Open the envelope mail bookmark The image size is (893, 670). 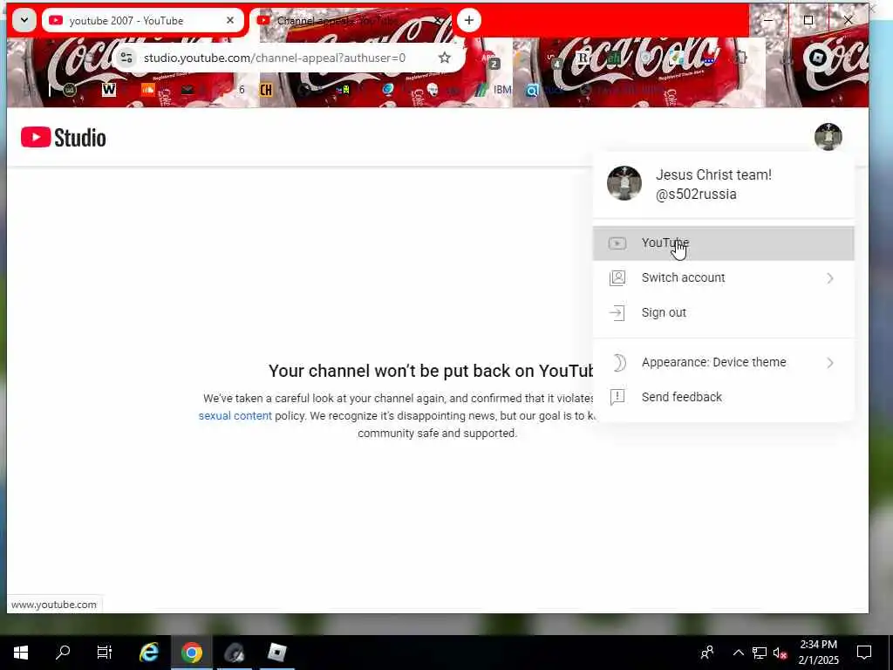tap(187, 90)
